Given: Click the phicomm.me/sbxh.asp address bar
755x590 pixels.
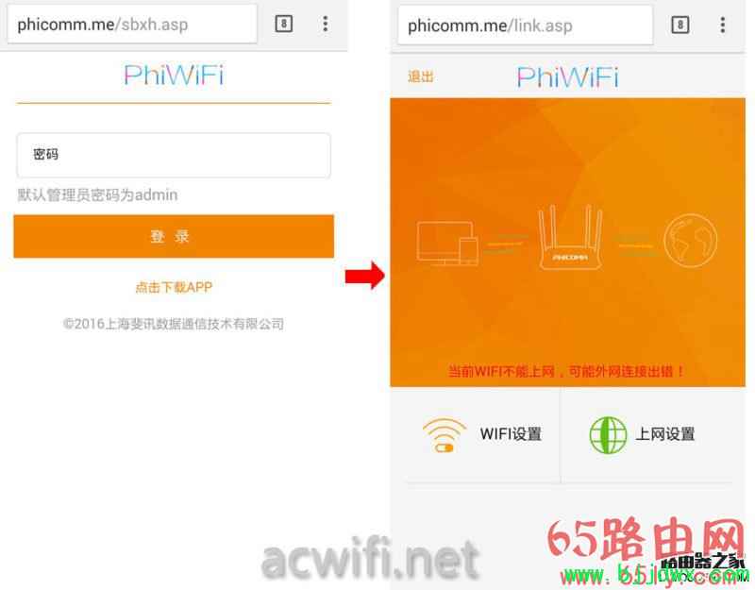Looking at the screenshot, I should tap(132, 25).
